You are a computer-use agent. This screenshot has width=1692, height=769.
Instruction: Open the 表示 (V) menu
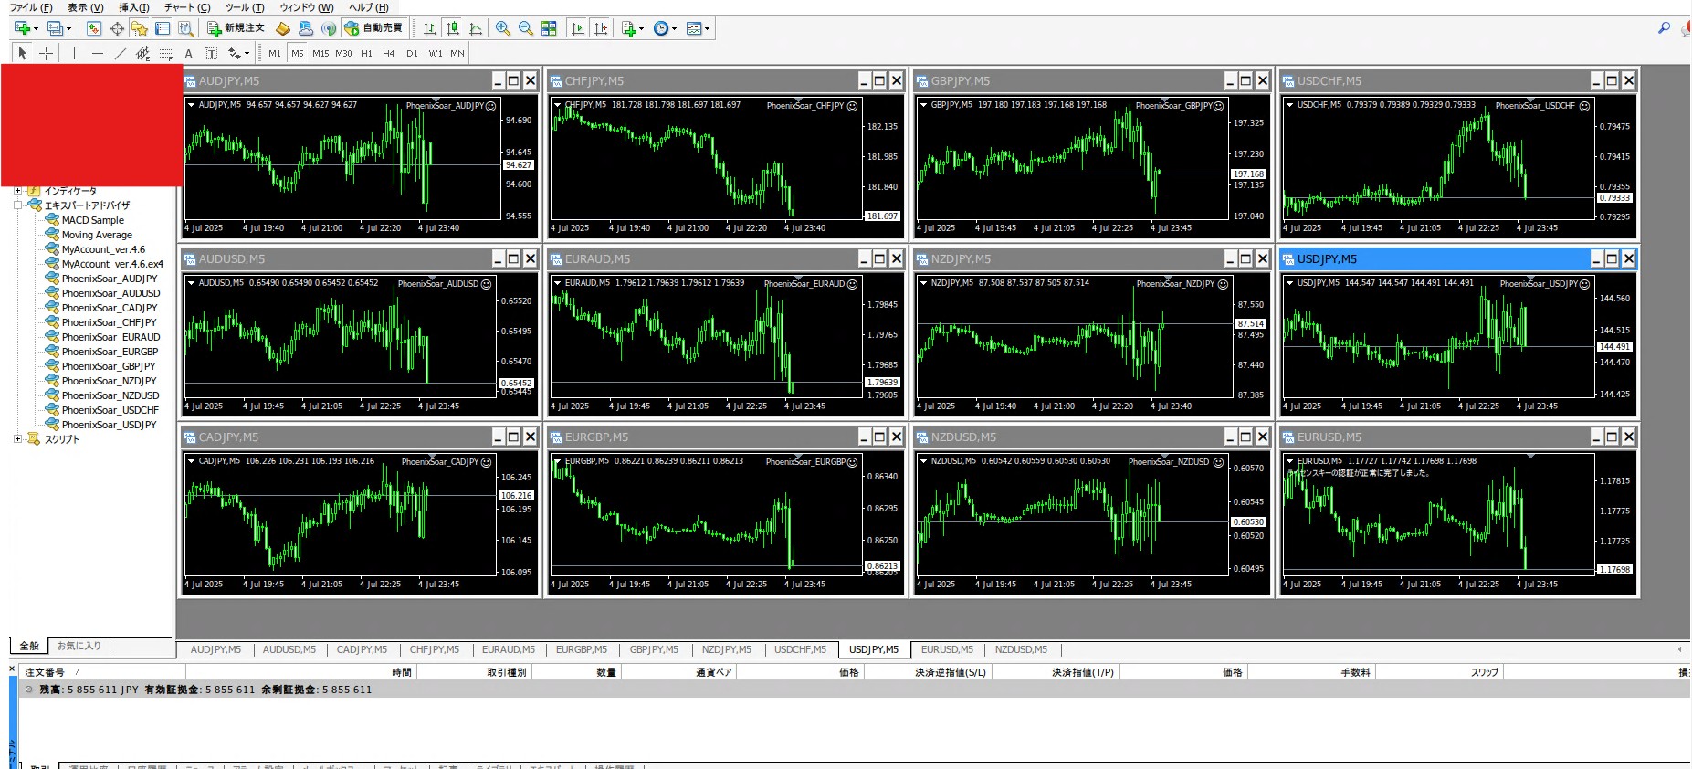86,7
